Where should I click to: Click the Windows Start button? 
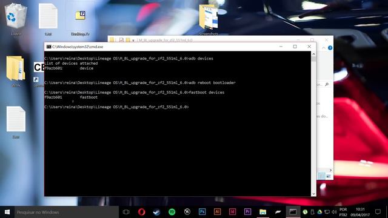7,212
